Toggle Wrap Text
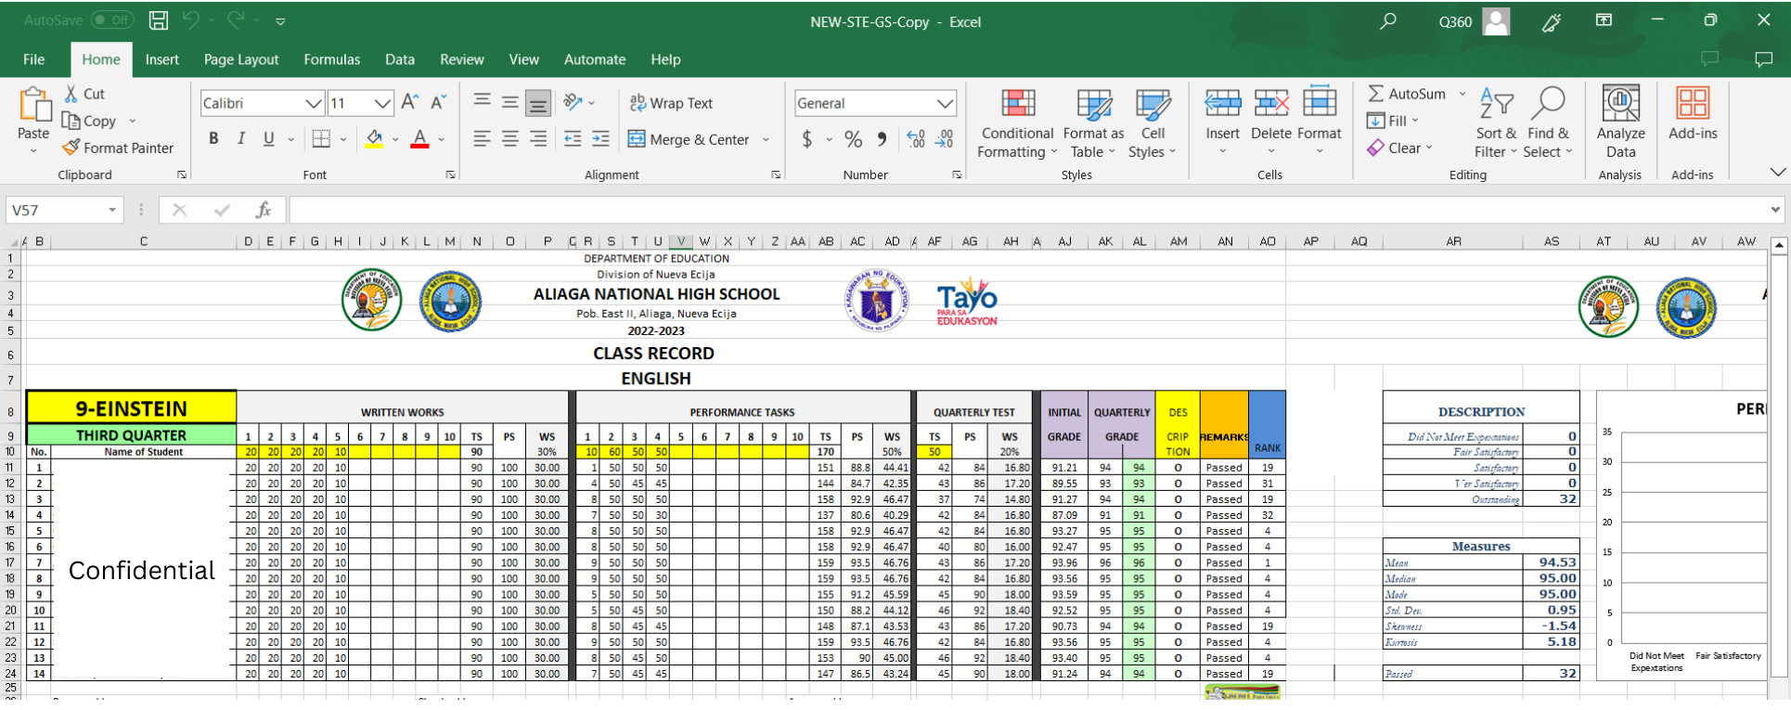Image resolution: width=1791 pixels, height=710 pixels. point(671,103)
